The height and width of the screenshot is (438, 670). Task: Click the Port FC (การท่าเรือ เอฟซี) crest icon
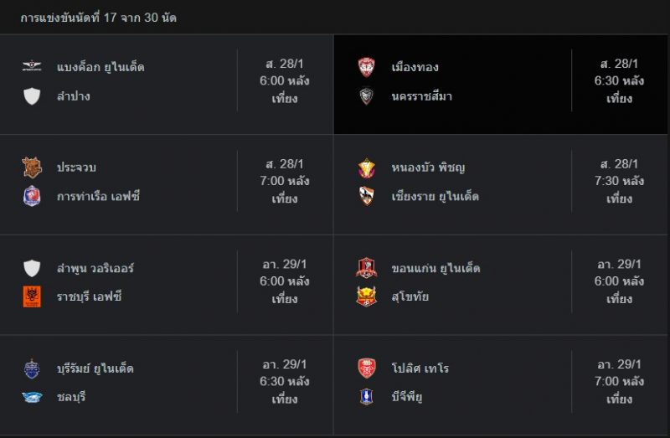[32, 196]
